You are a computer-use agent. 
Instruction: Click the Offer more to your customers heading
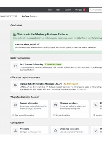click(25, 77)
